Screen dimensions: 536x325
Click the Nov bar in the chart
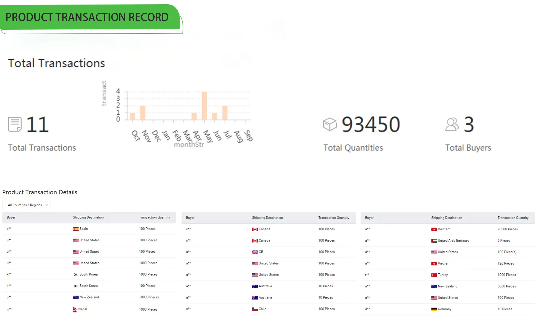click(143, 113)
